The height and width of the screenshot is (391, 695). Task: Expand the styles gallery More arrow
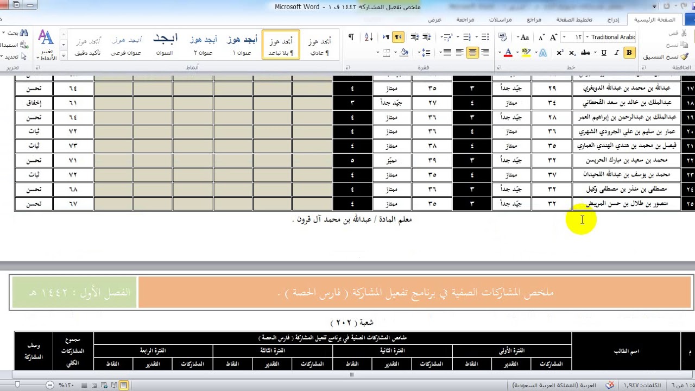(64, 55)
